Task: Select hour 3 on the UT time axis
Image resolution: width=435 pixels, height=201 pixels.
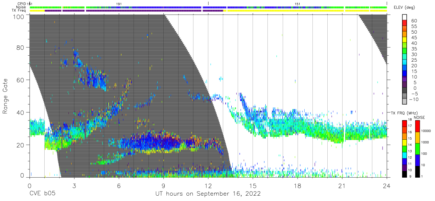Action: (74, 185)
